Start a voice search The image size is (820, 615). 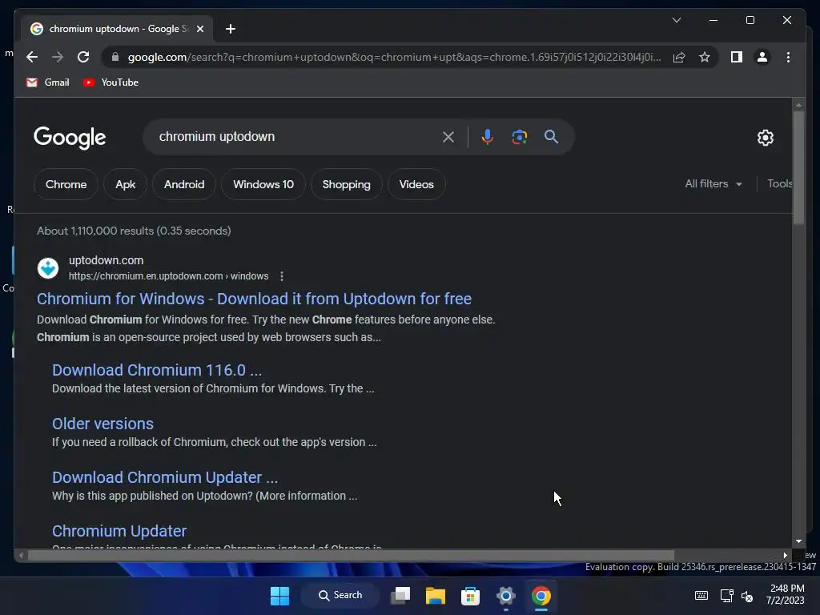click(x=487, y=137)
